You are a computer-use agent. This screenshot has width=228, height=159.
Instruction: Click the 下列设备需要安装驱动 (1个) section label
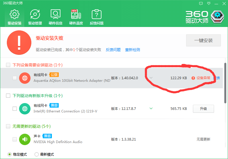[x=38, y=65]
